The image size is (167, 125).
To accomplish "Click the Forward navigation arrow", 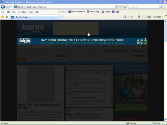I will [7, 7].
